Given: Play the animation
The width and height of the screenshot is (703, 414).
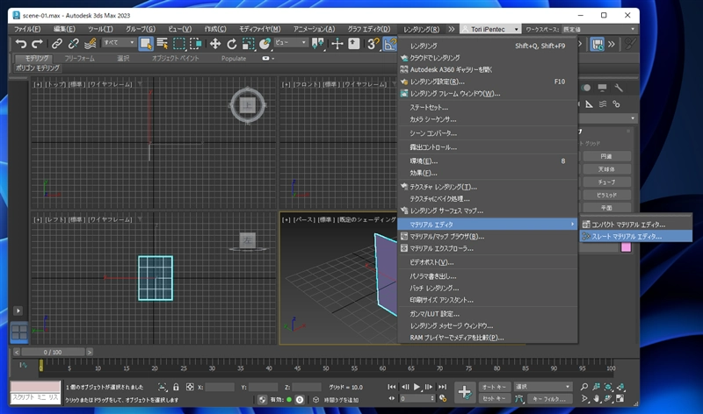Looking at the screenshot, I should [417, 387].
